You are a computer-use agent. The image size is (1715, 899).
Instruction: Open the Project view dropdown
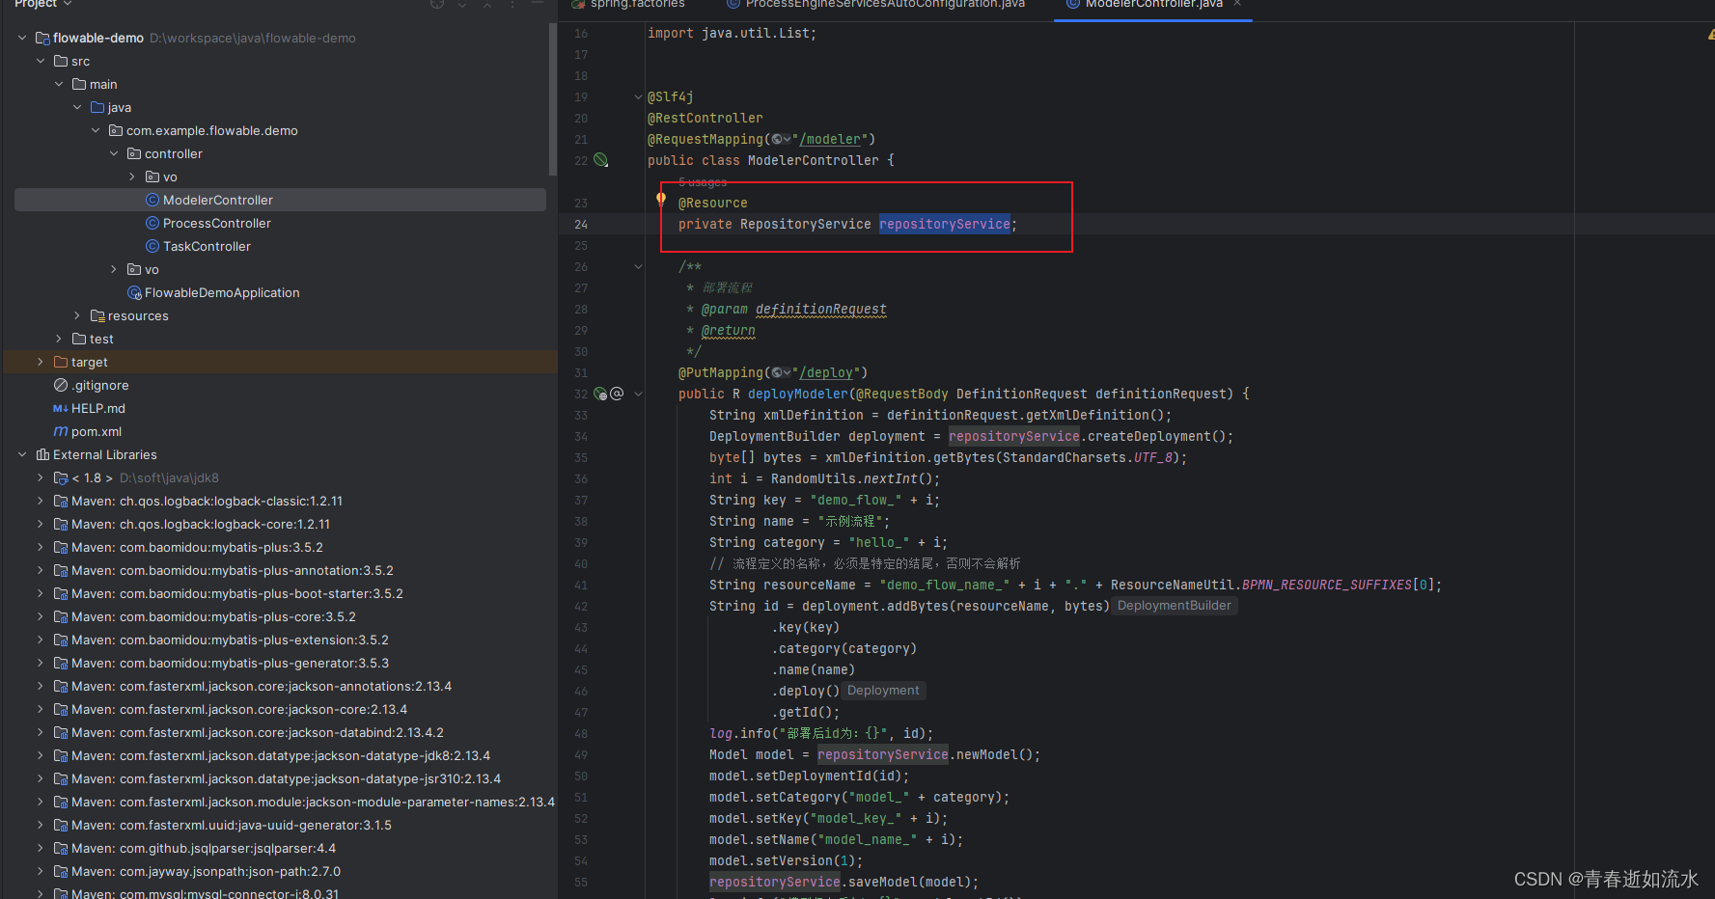pos(43,4)
